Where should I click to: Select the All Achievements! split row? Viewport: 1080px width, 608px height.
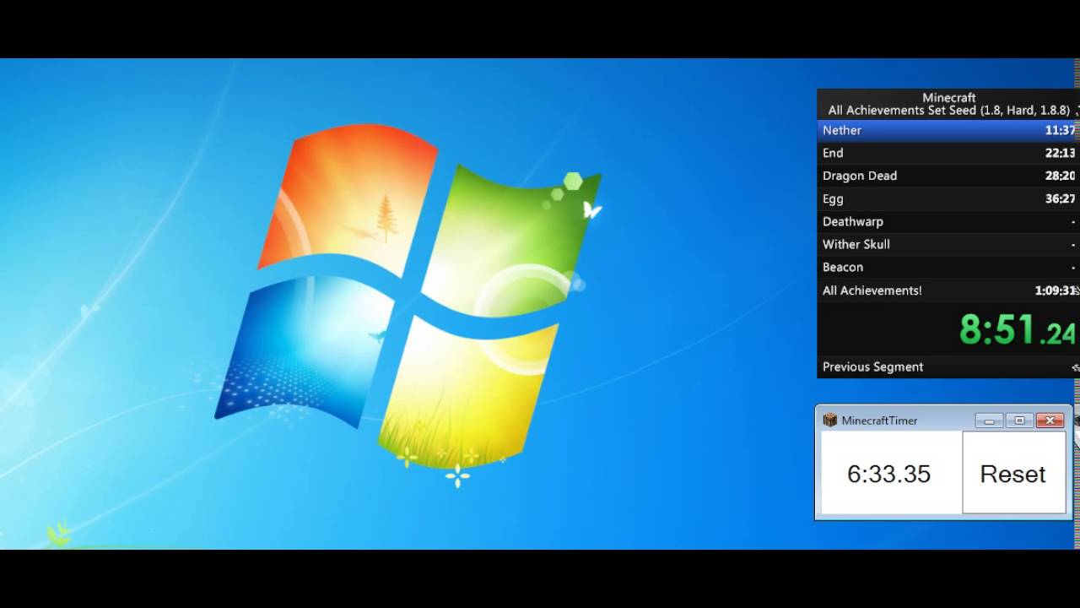tap(948, 290)
